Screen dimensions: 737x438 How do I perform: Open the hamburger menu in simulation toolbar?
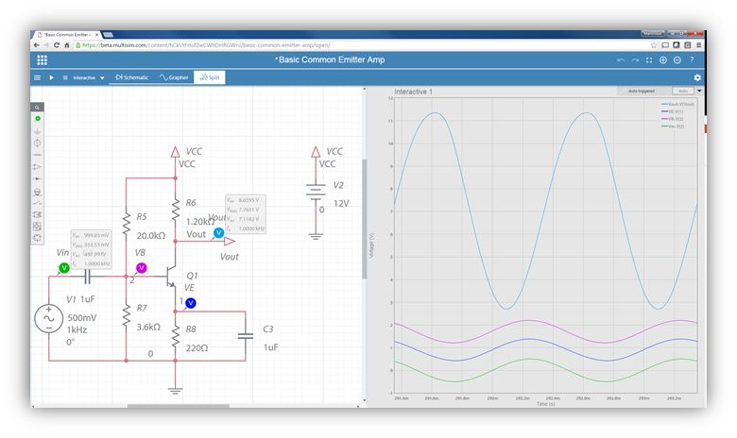tap(37, 77)
